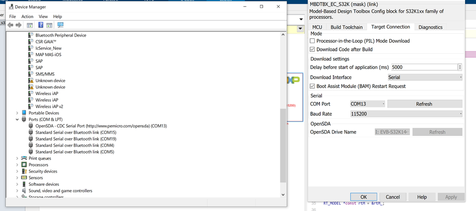Open the three-dot options beside delay field

click(460, 67)
